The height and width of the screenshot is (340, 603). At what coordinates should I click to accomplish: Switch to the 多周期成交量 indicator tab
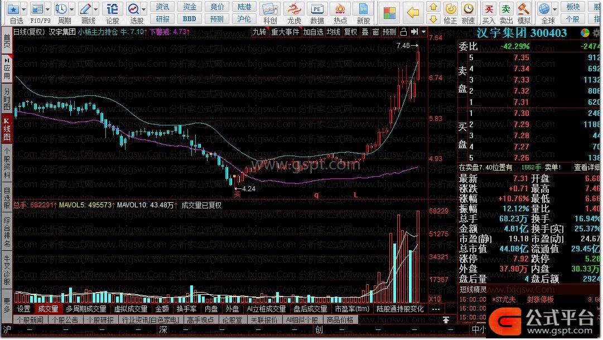pos(86,309)
